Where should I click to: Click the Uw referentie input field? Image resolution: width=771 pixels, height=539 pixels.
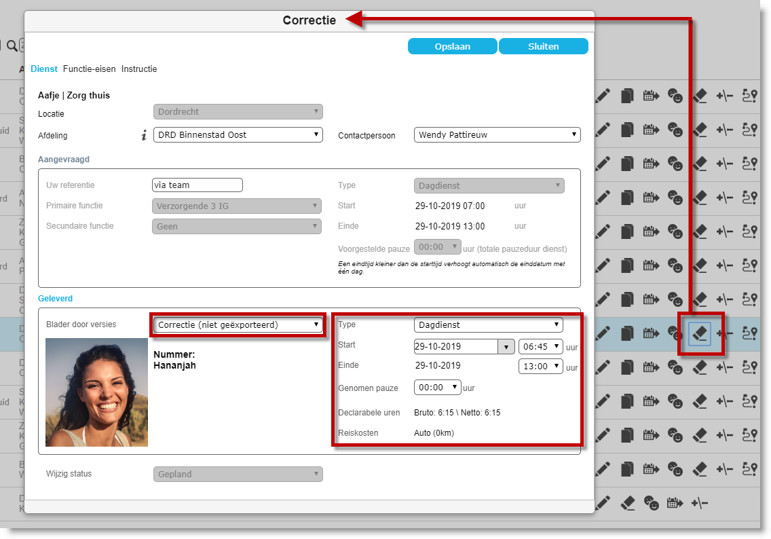198,185
